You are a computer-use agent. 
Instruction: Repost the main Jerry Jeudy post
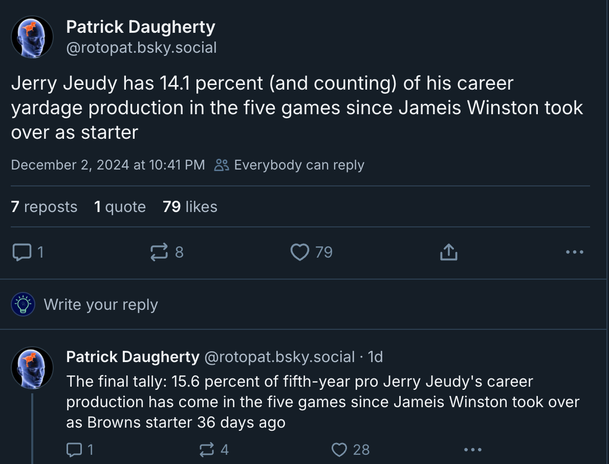tap(159, 252)
